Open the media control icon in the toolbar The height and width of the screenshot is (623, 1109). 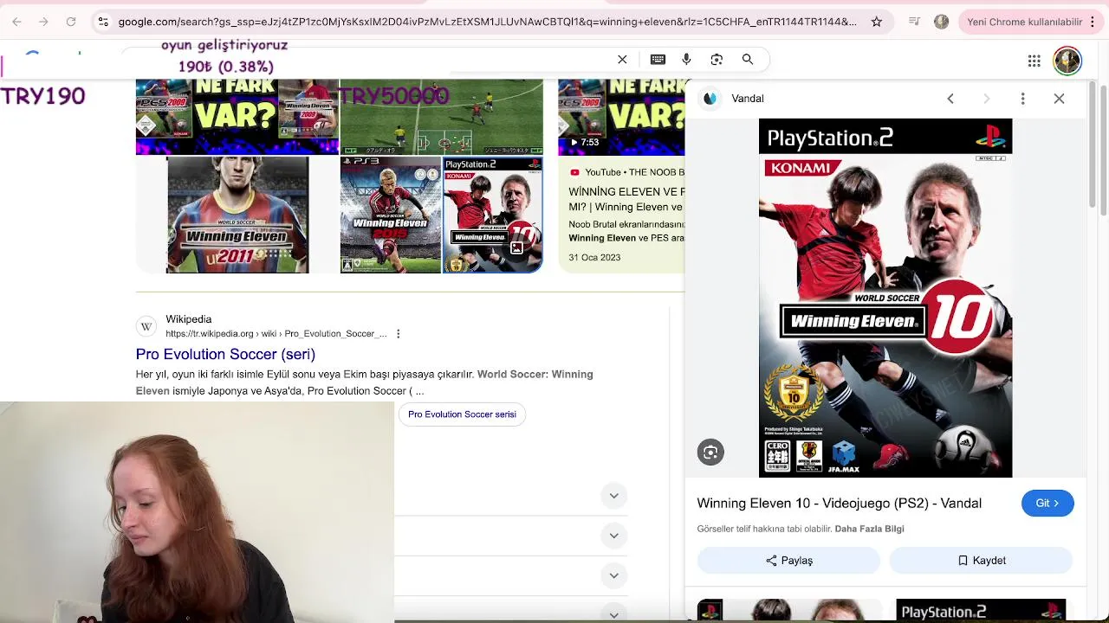[914, 22]
